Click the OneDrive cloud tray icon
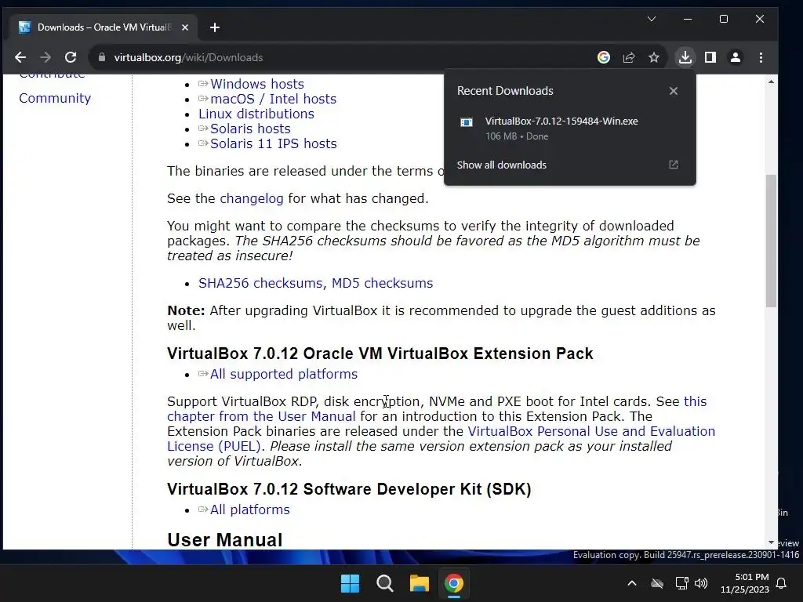Screen dimensions: 803x602 click(657, 583)
